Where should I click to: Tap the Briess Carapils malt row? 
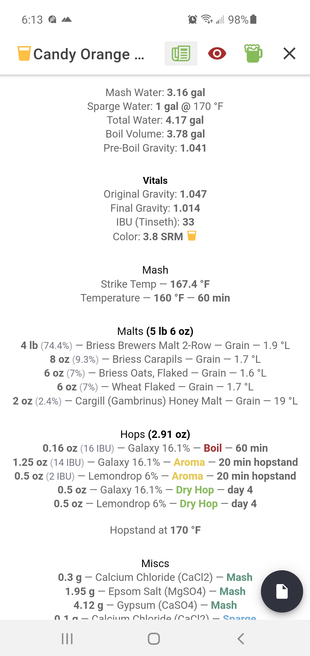click(x=155, y=359)
